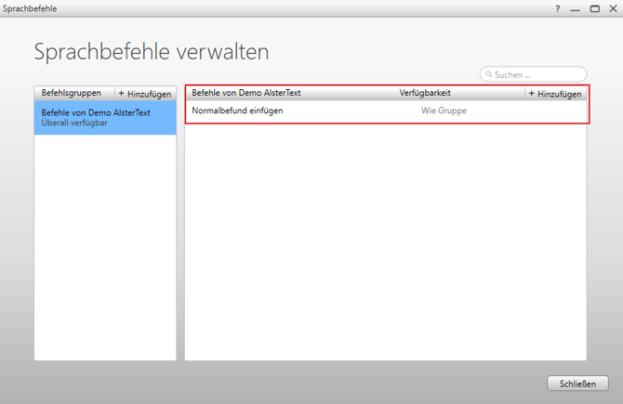This screenshot has width=623, height=404.
Task: Open help via the question mark icon
Action: (x=558, y=8)
